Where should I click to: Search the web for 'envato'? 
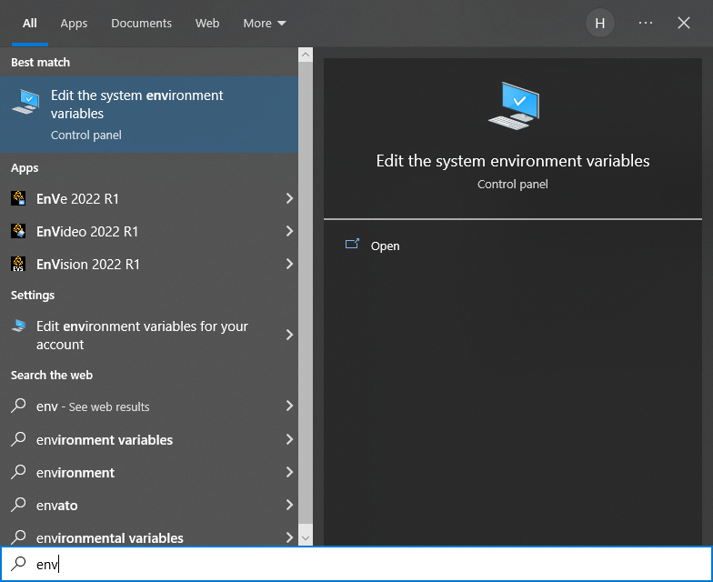click(149, 505)
